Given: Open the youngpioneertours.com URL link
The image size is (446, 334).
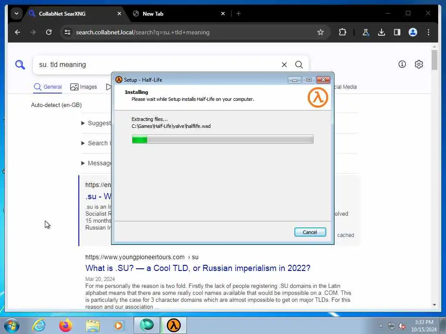Looking at the screenshot, I should [x=142, y=257].
